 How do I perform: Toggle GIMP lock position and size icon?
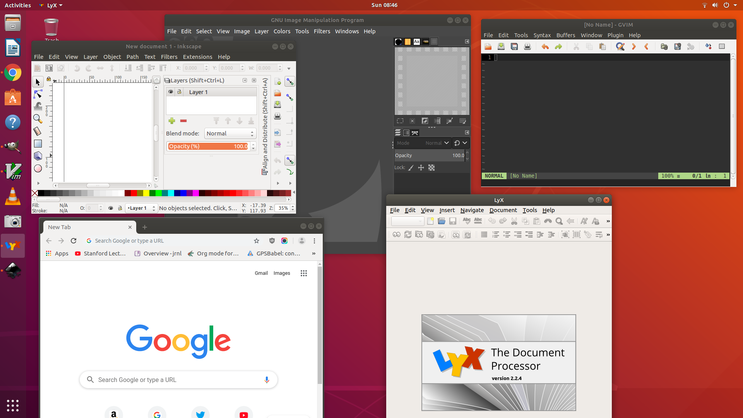[421, 168]
